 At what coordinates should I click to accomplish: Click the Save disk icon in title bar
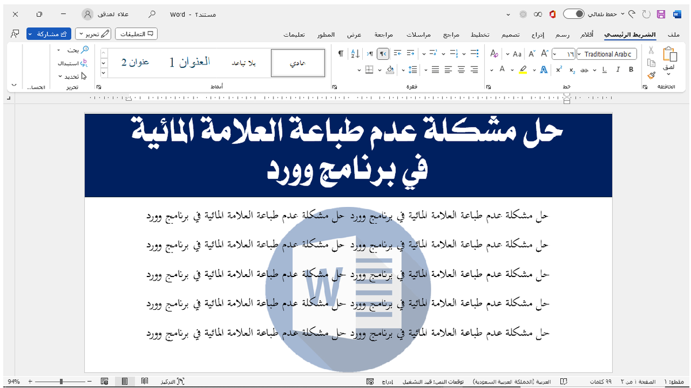tap(661, 13)
